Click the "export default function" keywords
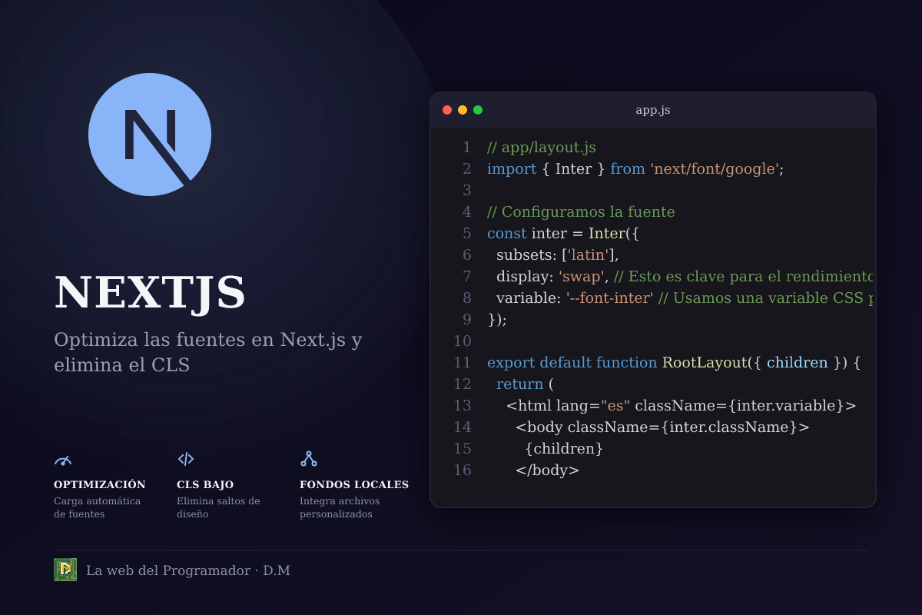Screen dimensions: 922x615 [572, 363]
